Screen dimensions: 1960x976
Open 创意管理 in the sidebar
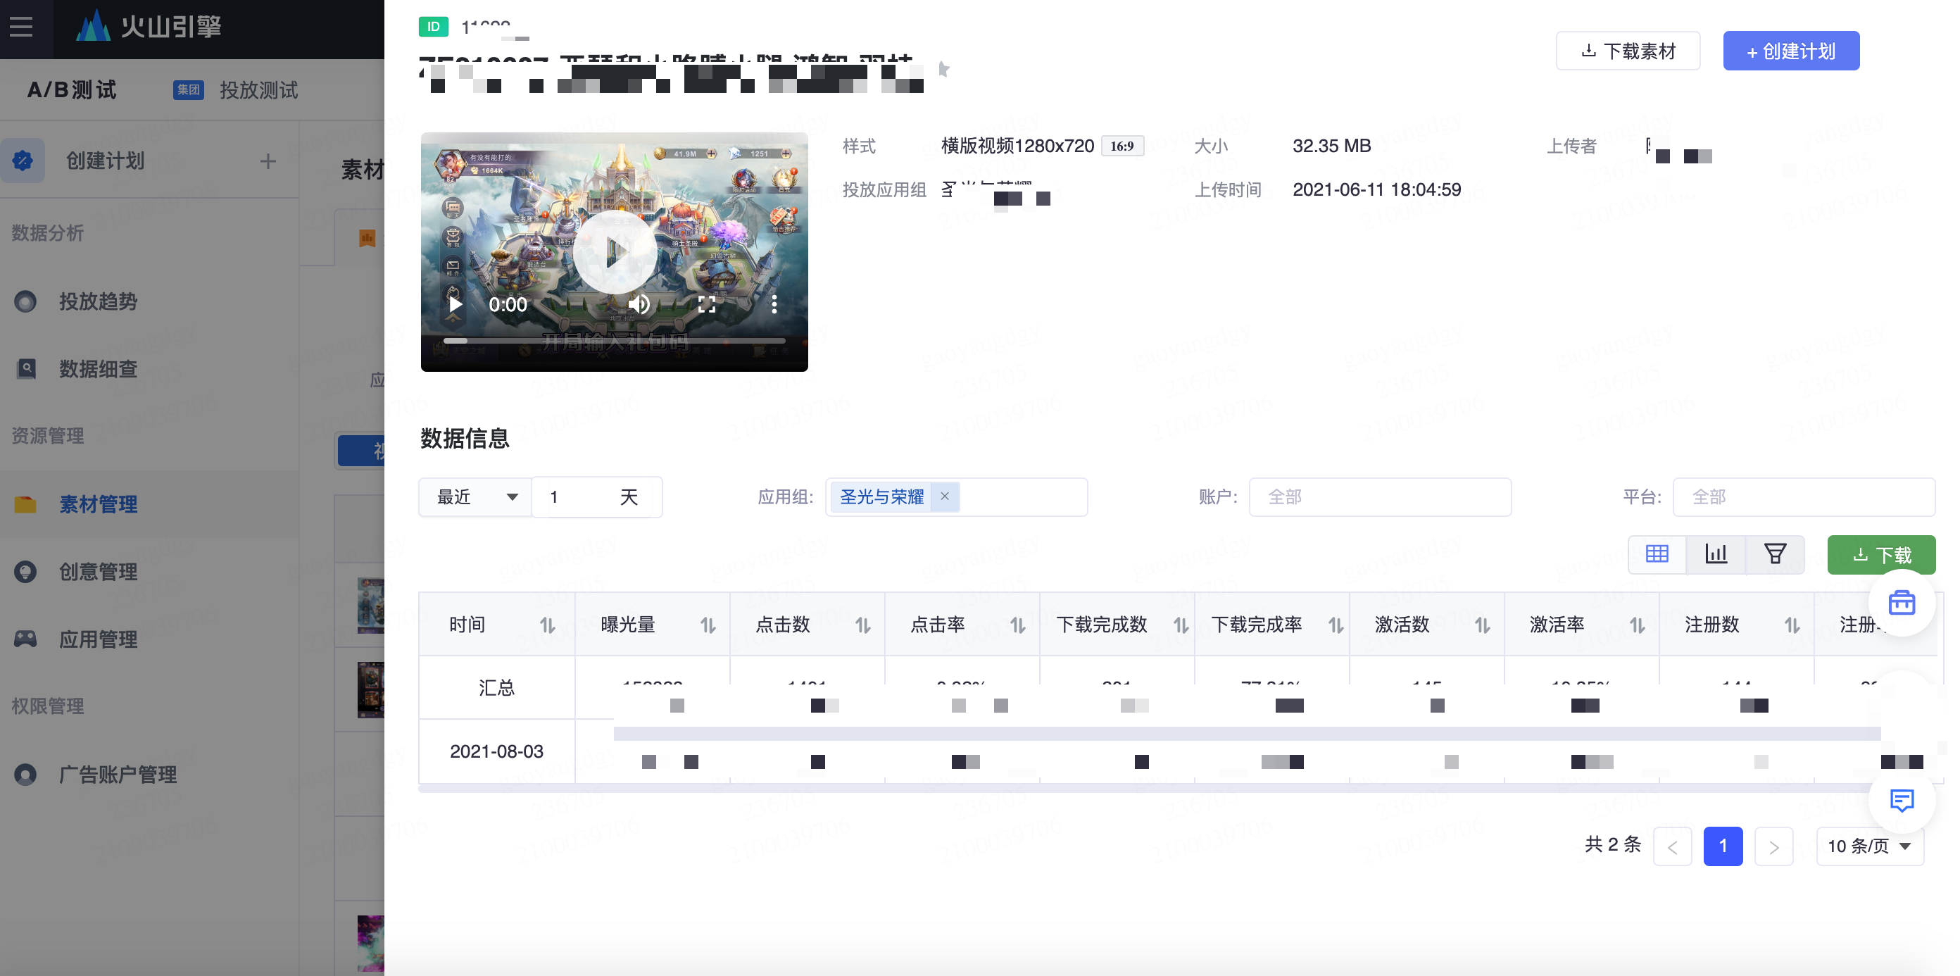(98, 573)
